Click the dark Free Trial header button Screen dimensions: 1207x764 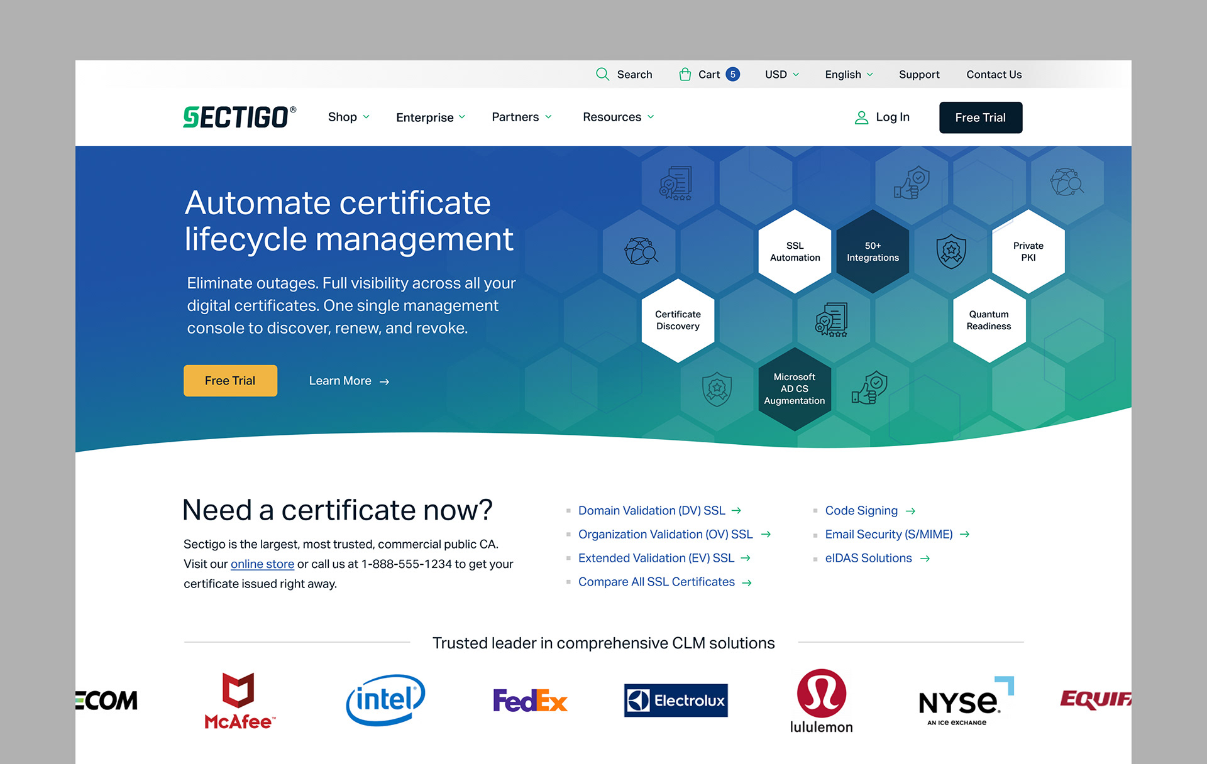[x=981, y=117]
